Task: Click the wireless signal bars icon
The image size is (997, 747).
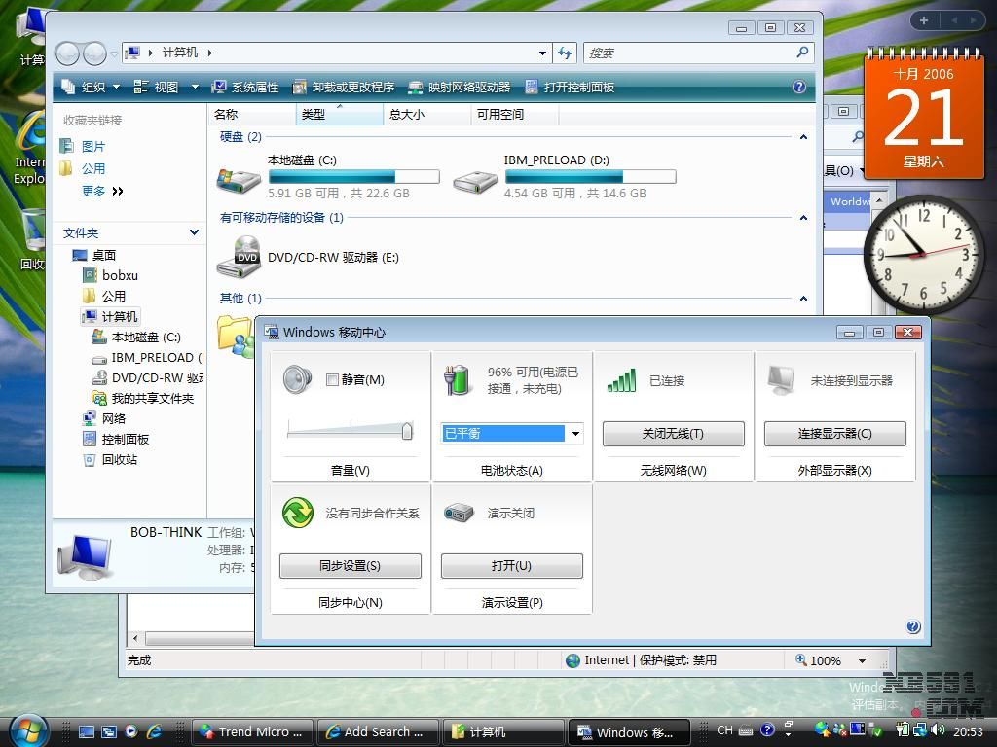Action: pos(620,379)
